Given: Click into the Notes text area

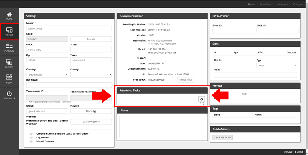Looking at the screenshot, I should coord(162,127).
